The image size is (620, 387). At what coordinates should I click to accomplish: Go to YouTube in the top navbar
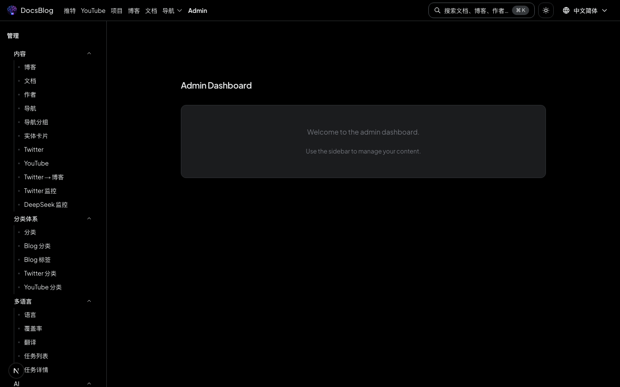click(x=93, y=10)
